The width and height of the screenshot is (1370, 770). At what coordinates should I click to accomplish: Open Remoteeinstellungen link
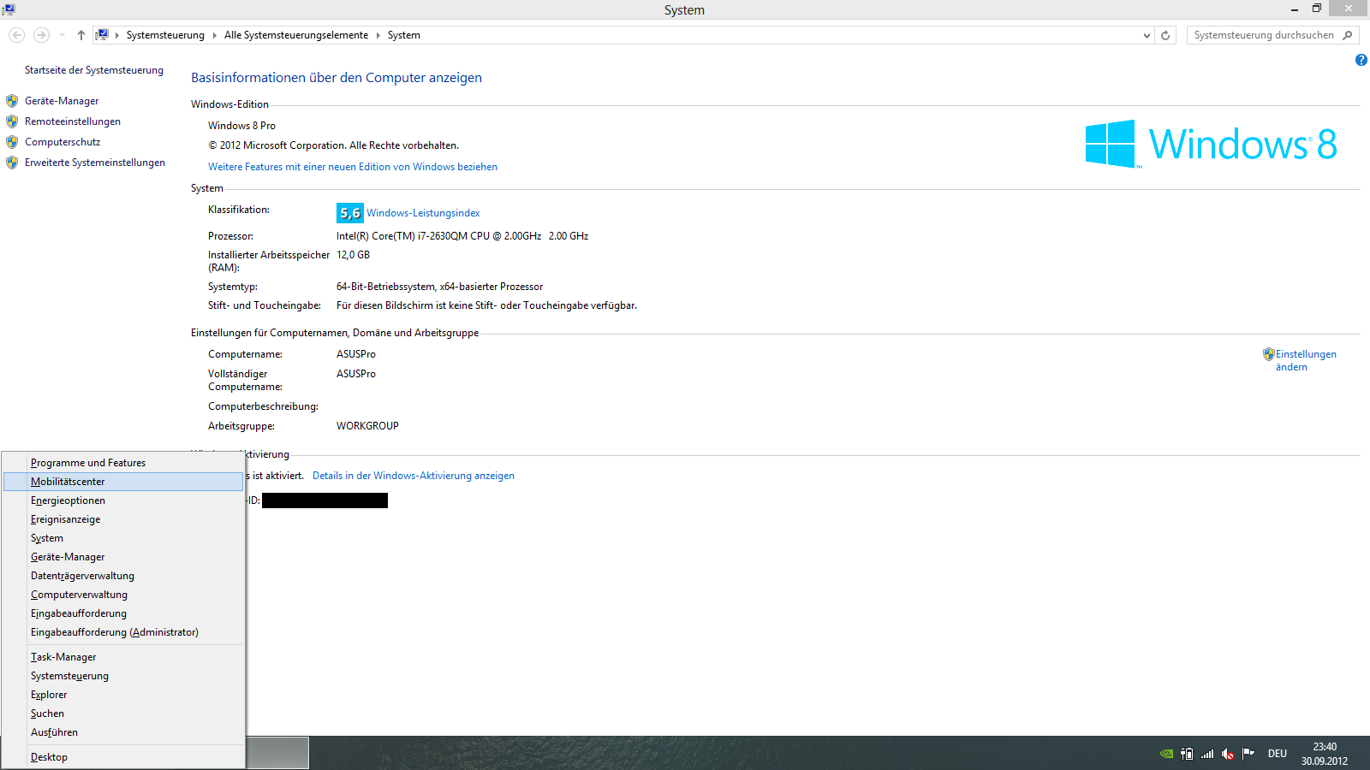73,121
